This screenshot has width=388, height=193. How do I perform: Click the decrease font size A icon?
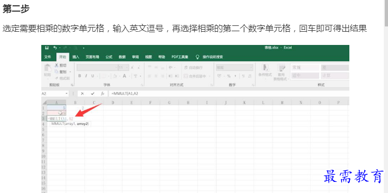click(x=139, y=68)
